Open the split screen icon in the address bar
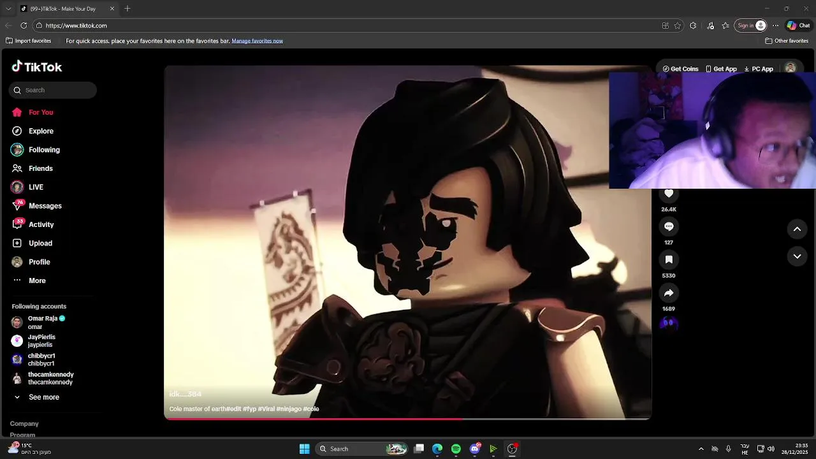 tap(666, 25)
